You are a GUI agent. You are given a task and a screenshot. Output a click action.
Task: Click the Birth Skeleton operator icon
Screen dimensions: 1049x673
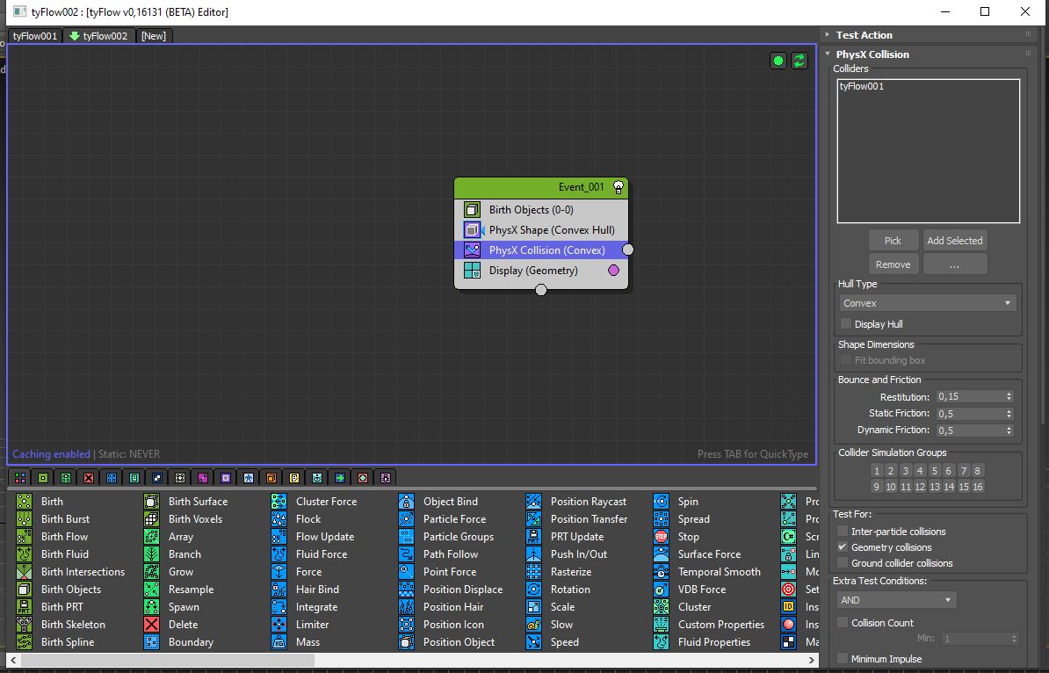coord(24,625)
